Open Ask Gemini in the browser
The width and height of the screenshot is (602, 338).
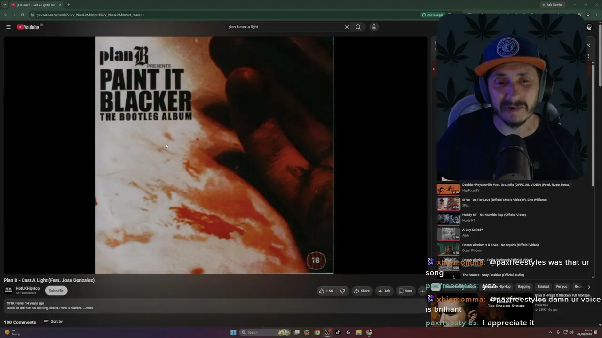(x=552, y=5)
